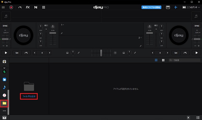Screen dimensions: 202x120
Task: Click the Neural Mix N icon
Action: 36,7
